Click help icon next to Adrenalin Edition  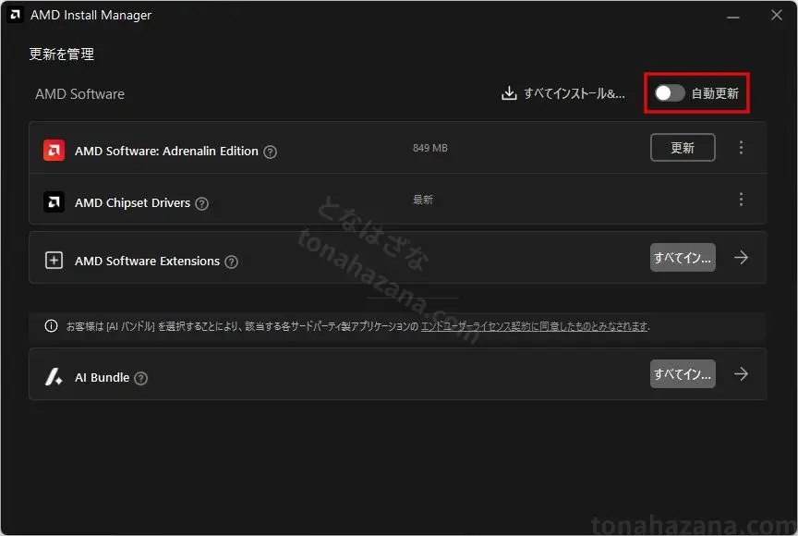[271, 152]
